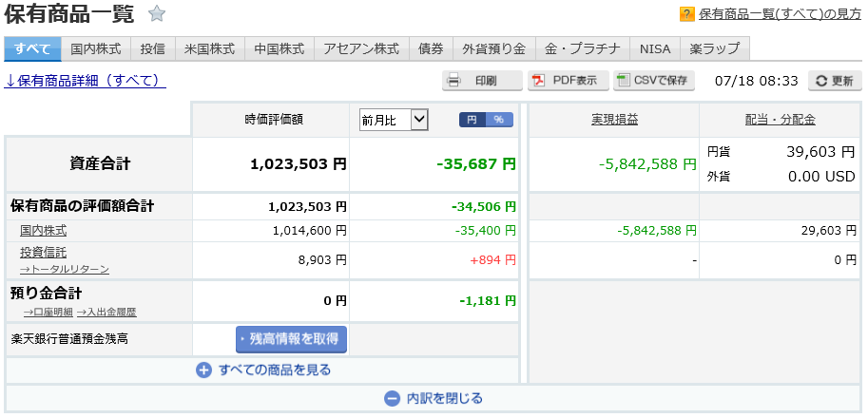
Task: Click the 外貨 amount 0.00 USD
Action: (x=821, y=177)
